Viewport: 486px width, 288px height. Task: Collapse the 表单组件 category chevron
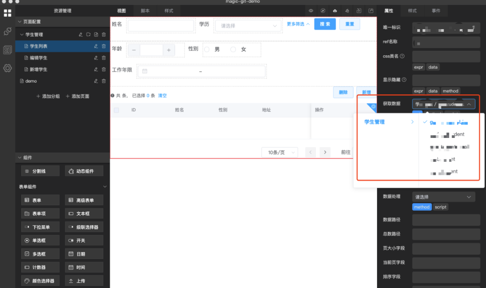[x=105, y=186]
